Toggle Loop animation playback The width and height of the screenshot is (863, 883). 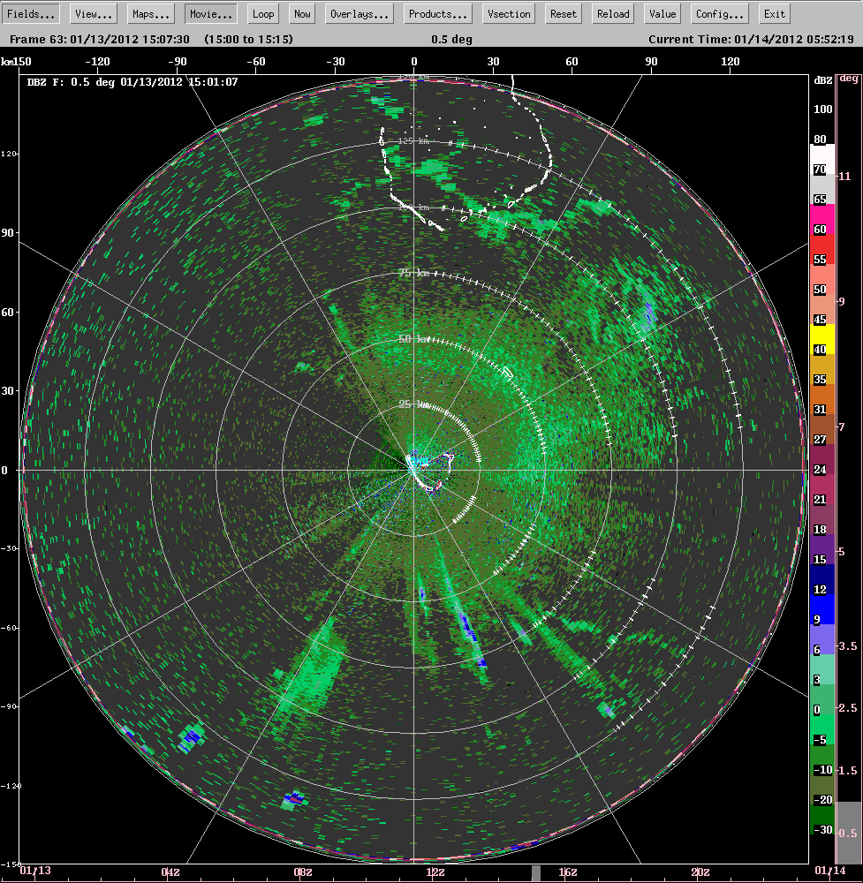click(x=262, y=13)
